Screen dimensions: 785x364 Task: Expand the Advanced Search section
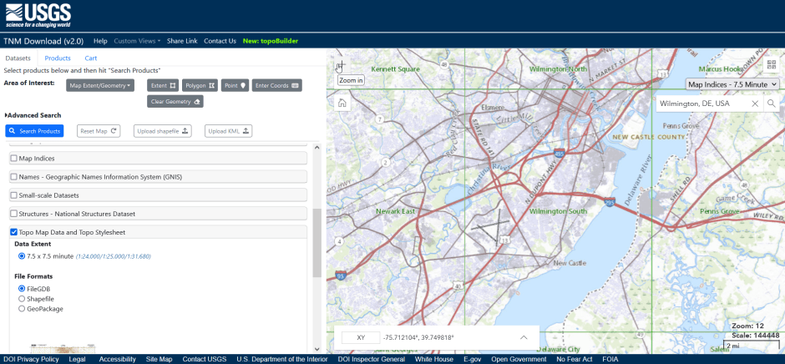point(33,115)
